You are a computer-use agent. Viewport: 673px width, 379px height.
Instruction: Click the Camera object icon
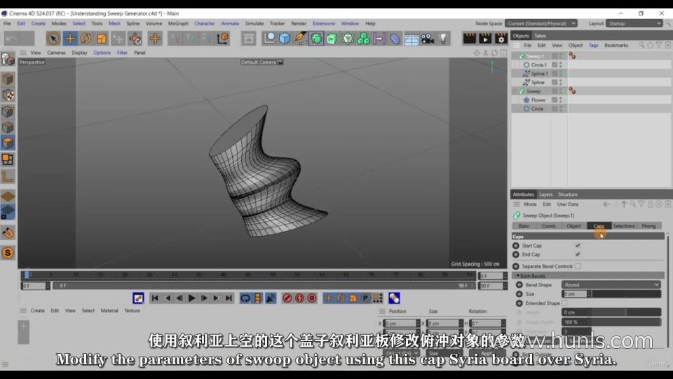point(428,39)
